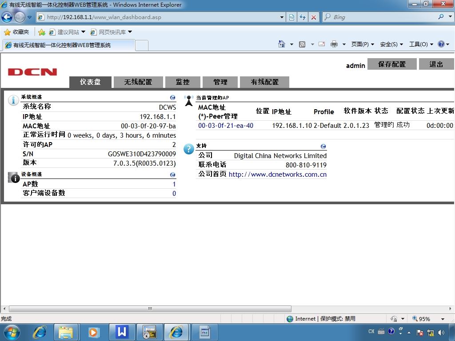Click the MAC地址 value 00-03-0f-20-97-ba
455x341 pixels.
tap(148, 126)
